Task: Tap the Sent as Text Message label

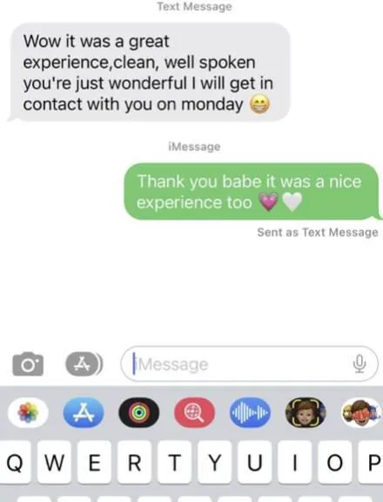Action: [x=318, y=232]
